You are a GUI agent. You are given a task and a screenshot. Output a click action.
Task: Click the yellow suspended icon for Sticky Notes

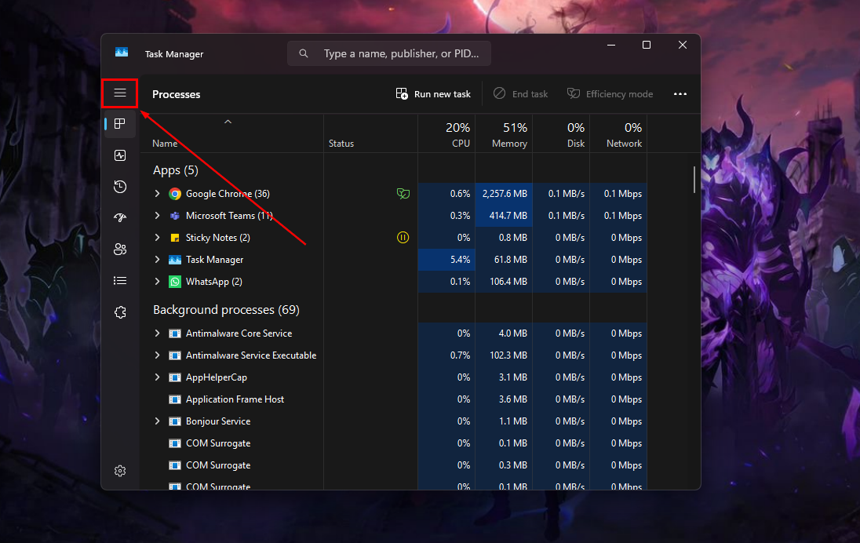403,237
